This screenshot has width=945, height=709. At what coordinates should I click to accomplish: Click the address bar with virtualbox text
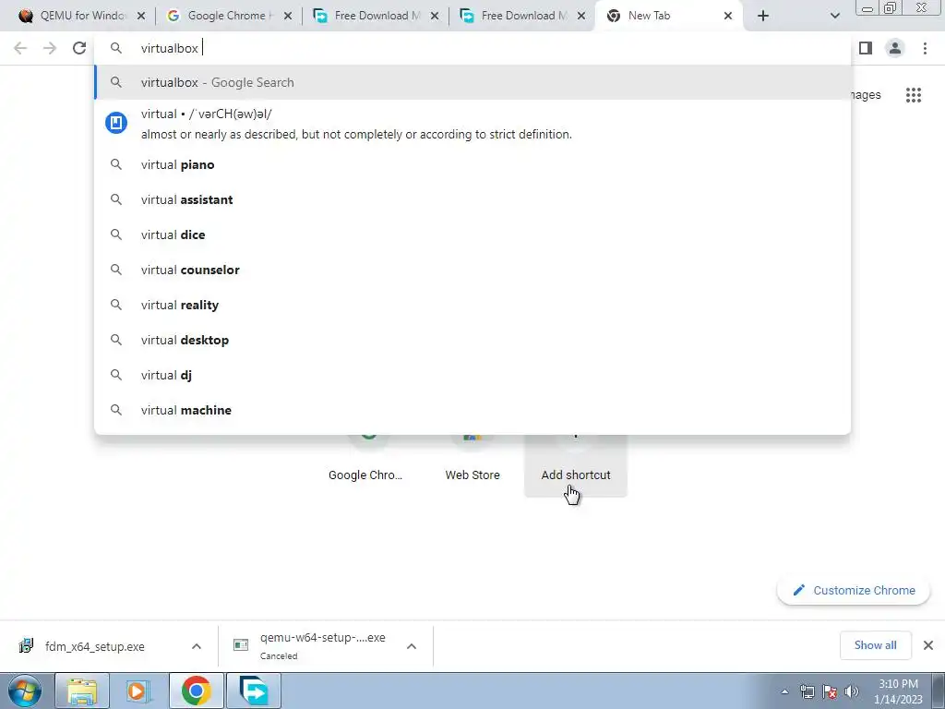(x=472, y=48)
